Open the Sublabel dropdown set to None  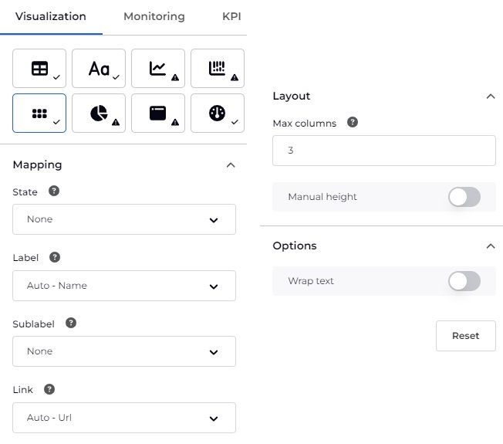pyautogui.click(x=124, y=351)
